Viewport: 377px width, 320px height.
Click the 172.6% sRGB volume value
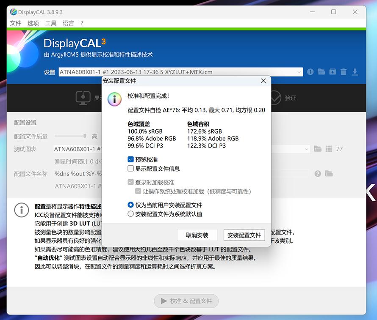click(x=205, y=131)
